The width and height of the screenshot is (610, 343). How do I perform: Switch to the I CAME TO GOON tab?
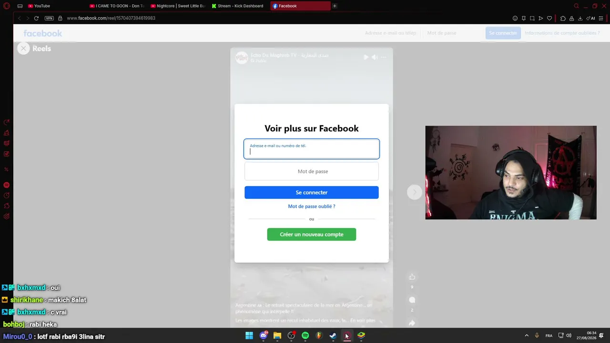point(117,6)
